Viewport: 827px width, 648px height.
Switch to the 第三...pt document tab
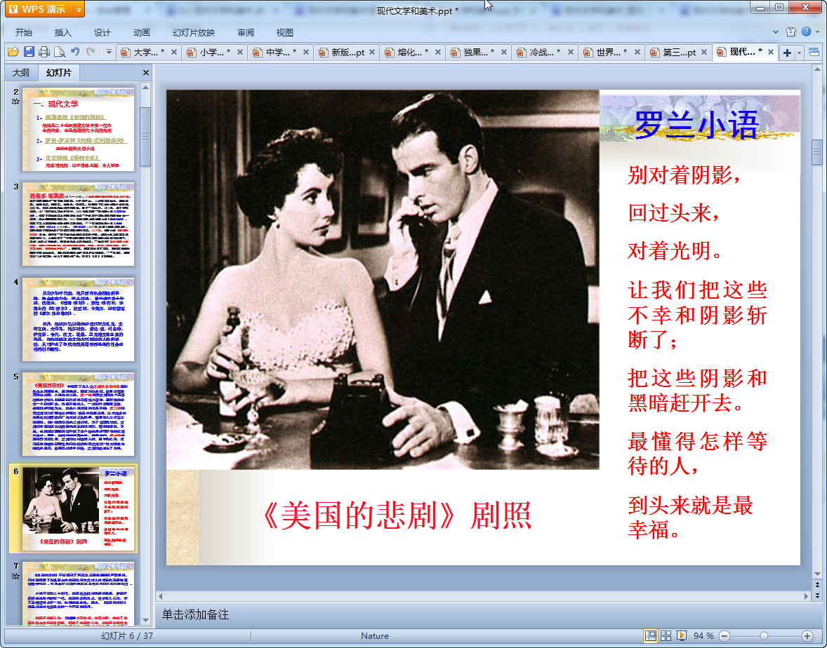pyautogui.click(x=678, y=53)
